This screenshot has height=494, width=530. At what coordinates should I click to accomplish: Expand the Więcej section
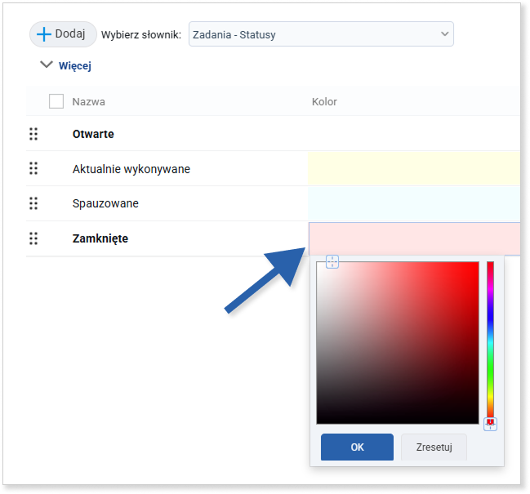(65, 65)
